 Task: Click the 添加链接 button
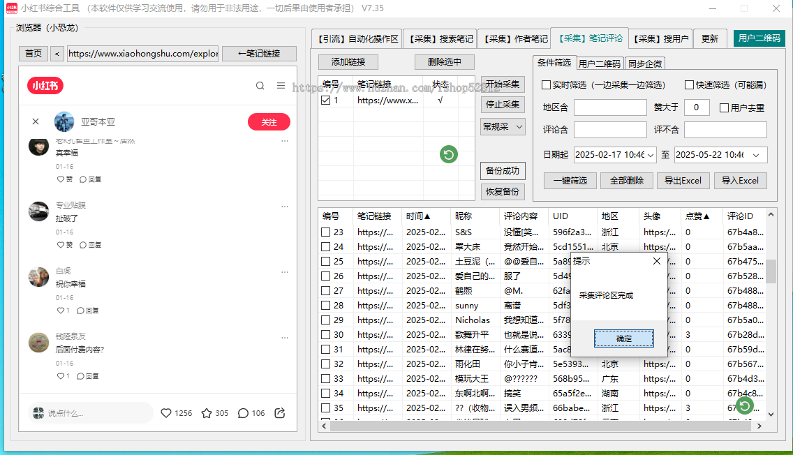pos(348,61)
